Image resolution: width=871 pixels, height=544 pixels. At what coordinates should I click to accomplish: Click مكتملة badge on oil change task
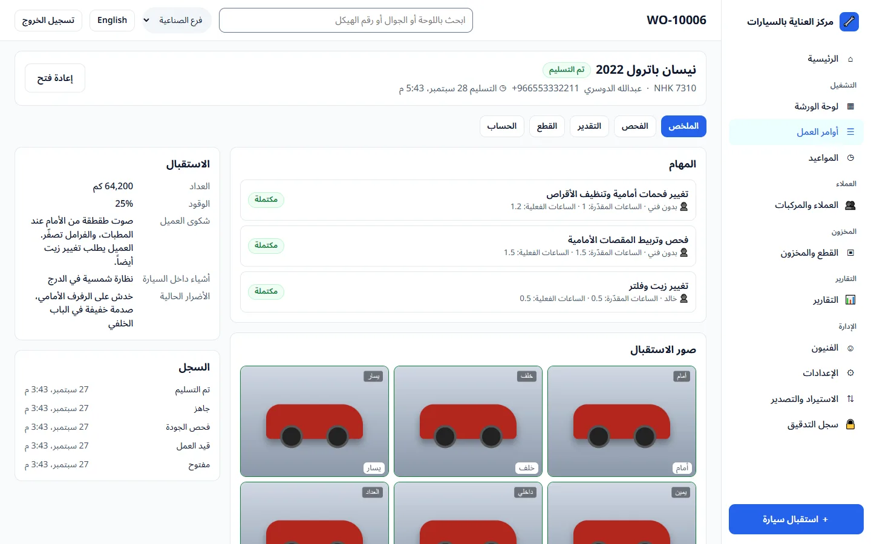pos(266,291)
